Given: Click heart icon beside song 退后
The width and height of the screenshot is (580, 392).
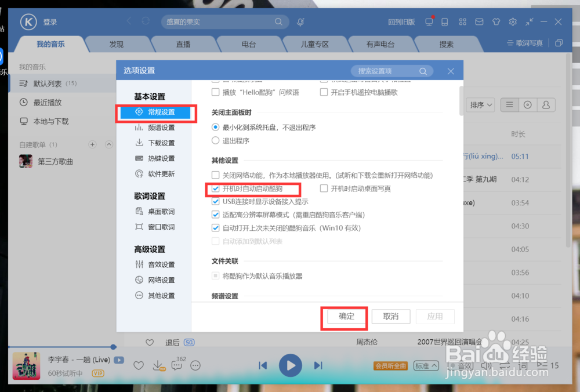Looking at the screenshot, I should (150, 343).
